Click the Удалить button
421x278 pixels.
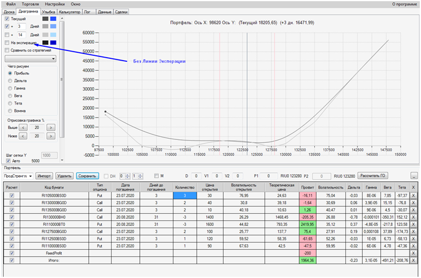click(x=64, y=176)
